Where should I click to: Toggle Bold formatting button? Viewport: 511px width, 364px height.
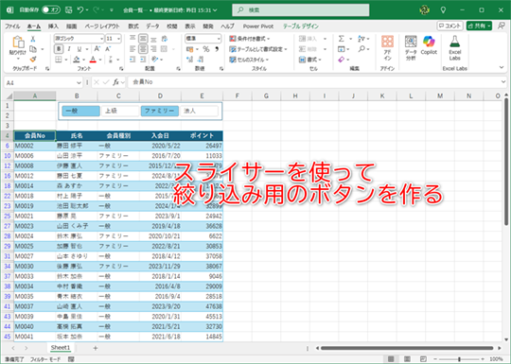(59, 49)
